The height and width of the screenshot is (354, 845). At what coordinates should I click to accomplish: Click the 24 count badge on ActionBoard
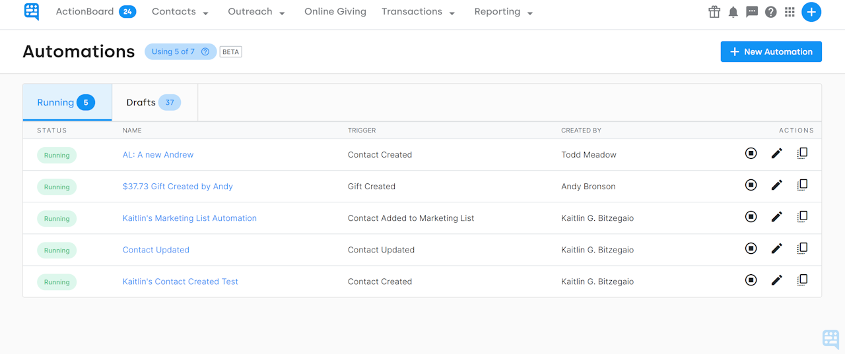127,12
